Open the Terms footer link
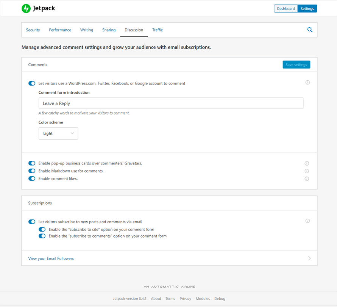The width and height of the screenshot is (337, 307). pyautogui.click(x=170, y=299)
